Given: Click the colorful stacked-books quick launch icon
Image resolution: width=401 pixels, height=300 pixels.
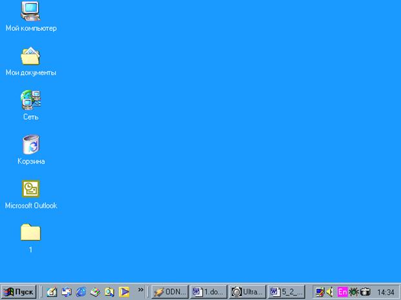Looking at the screenshot, I should pyautogui.click(x=95, y=292).
